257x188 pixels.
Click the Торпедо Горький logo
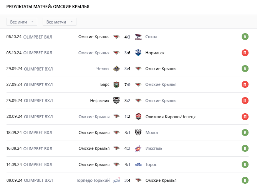pos(116,180)
